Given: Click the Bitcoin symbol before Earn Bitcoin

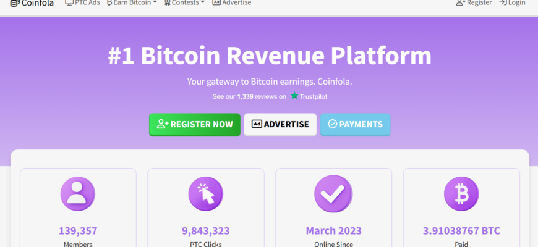Looking at the screenshot, I should [x=109, y=2].
